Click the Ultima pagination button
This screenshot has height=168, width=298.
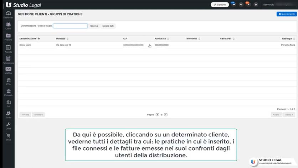pyautogui.click(x=289, y=115)
